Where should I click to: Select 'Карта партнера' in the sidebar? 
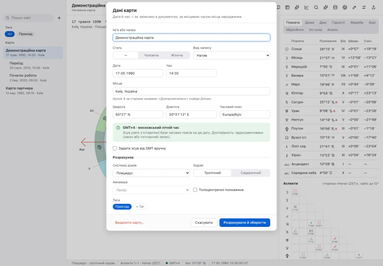tap(33, 91)
